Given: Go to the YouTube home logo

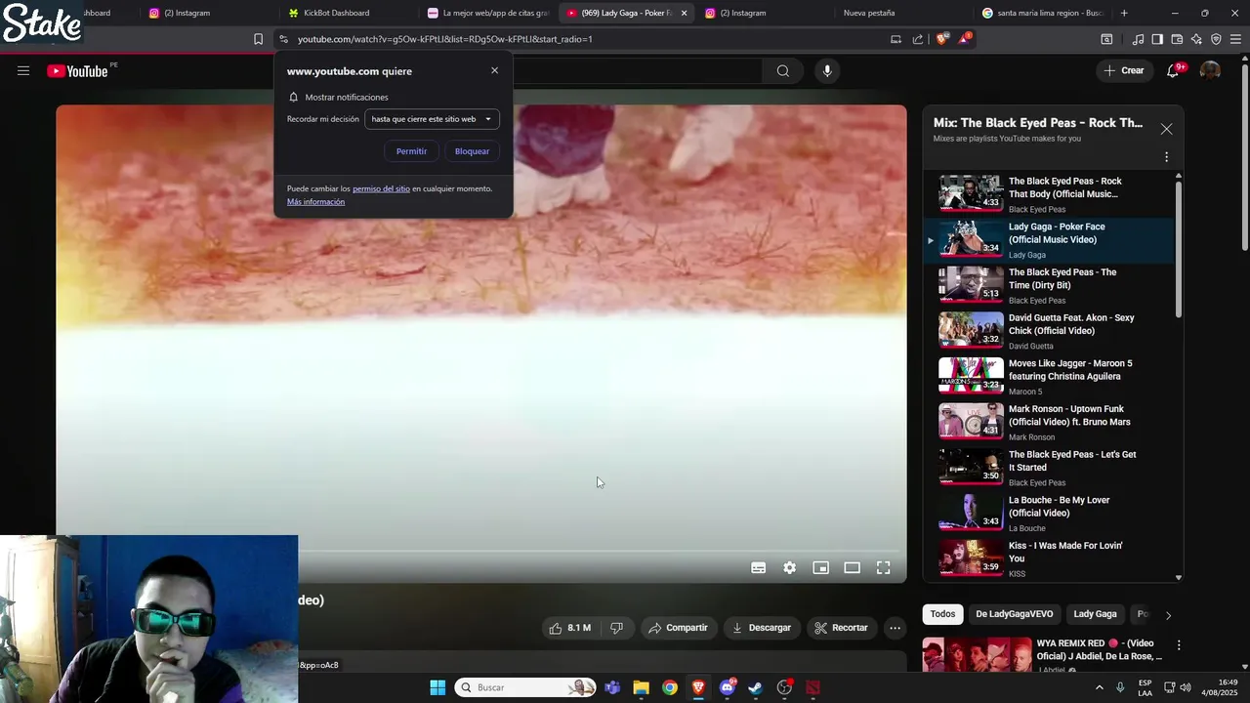Looking at the screenshot, I should pyautogui.click(x=77, y=70).
